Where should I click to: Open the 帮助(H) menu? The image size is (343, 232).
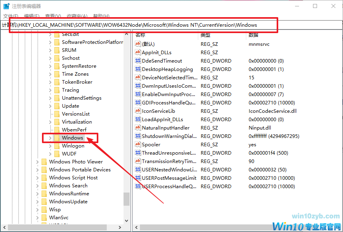[x=101, y=16]
